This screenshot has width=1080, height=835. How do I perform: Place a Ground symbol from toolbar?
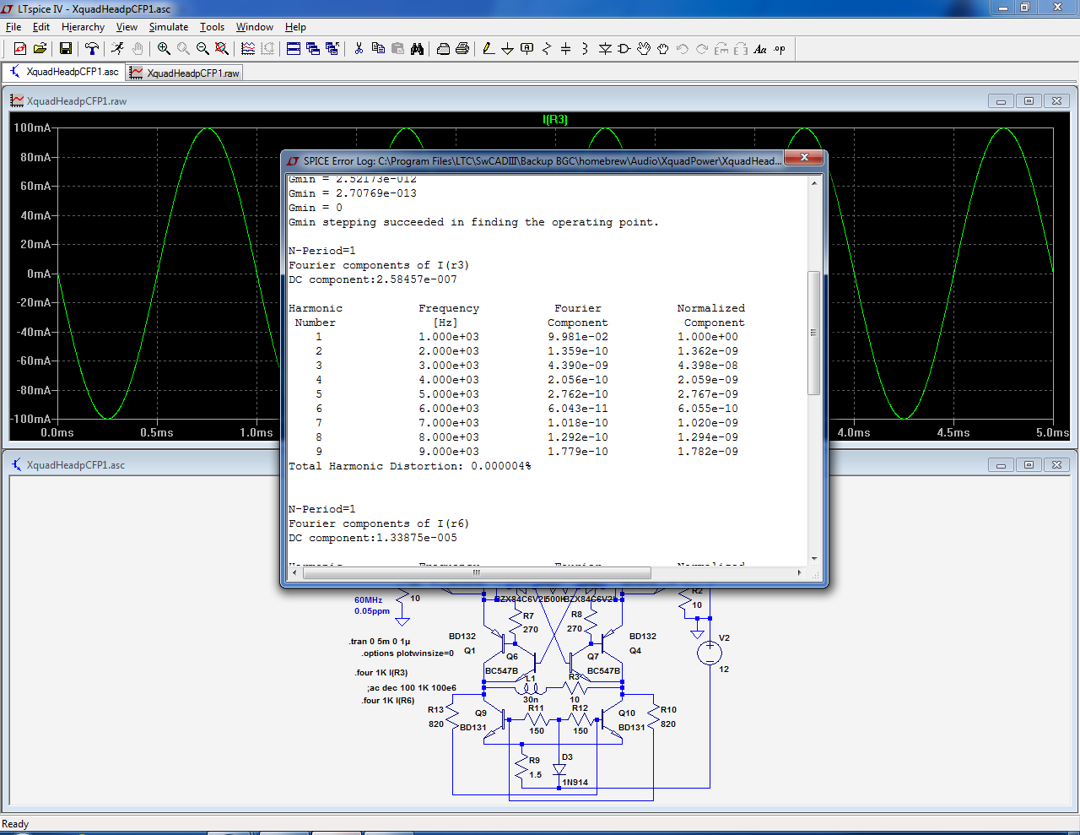507,49
